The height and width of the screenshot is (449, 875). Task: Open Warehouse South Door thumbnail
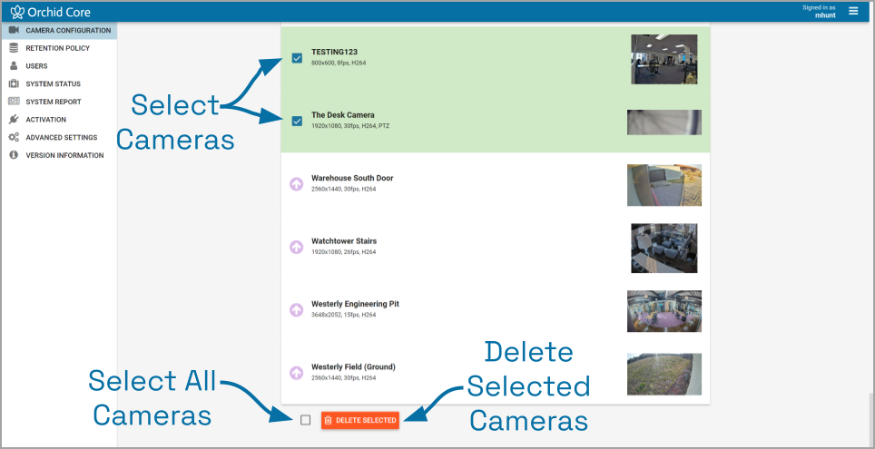click(x=664, y=185)
